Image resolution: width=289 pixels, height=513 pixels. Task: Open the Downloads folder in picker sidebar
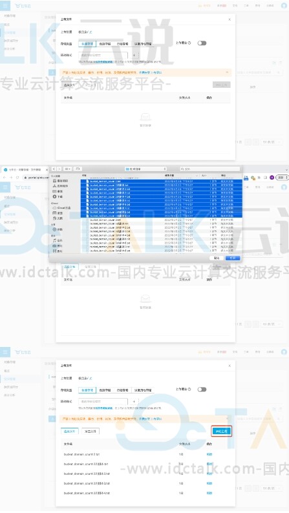coord(58,196)
